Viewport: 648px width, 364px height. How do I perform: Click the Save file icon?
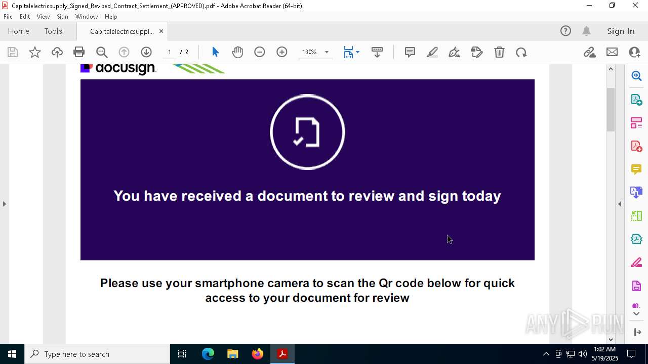click(x=13, y=52)
